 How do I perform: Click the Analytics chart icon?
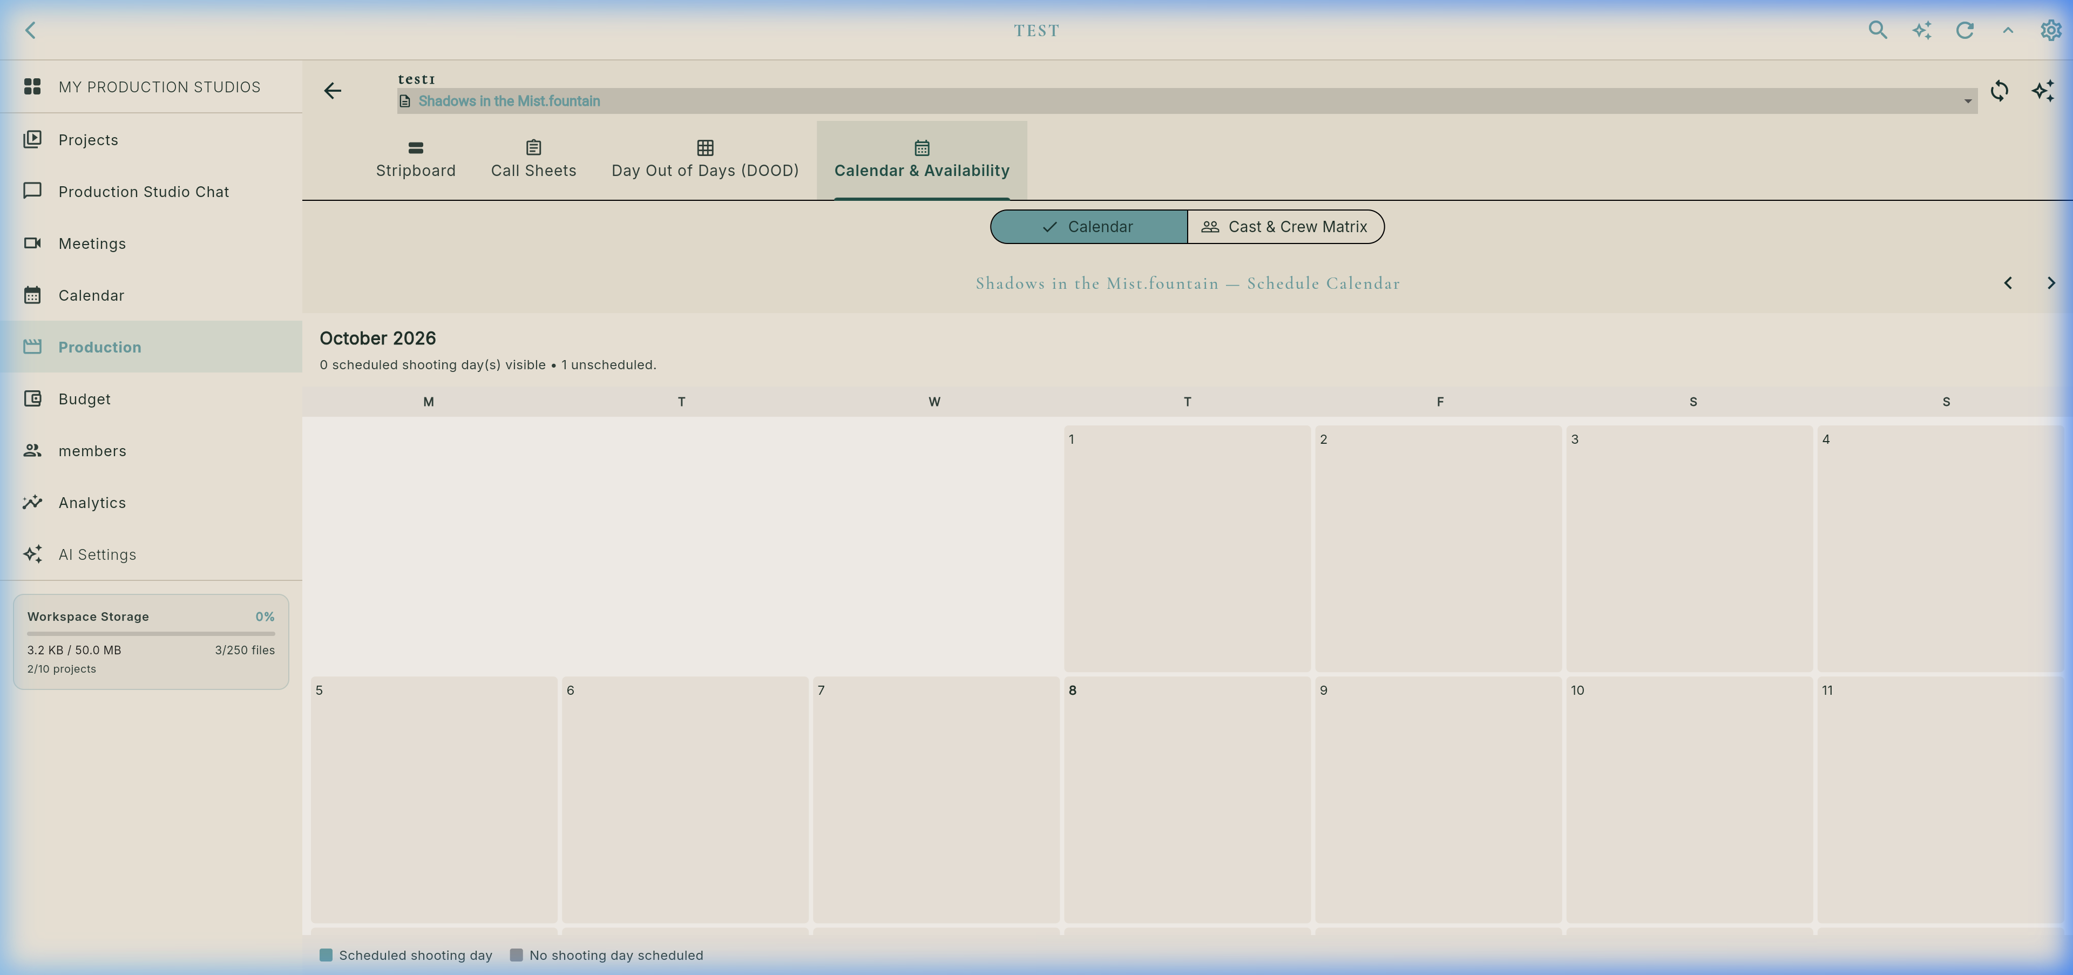tap(32, 502)
